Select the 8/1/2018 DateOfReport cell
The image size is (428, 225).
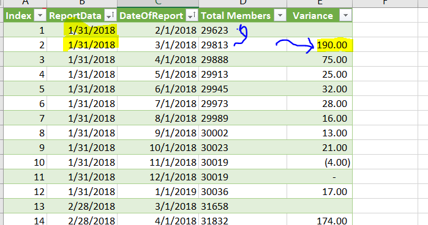pos(158,118)
